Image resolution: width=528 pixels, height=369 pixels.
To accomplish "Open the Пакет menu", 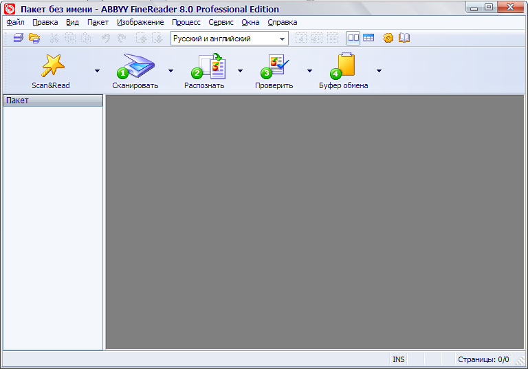I will 98,22.
